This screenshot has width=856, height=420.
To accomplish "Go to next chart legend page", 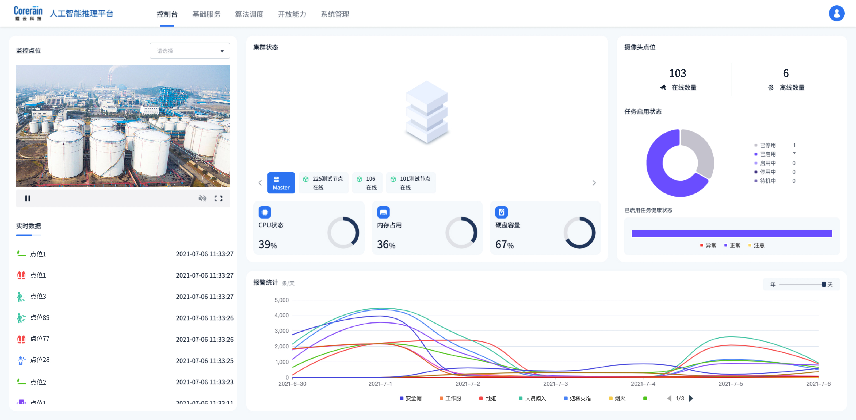I will pyautogui.click(x=691, y=398).
